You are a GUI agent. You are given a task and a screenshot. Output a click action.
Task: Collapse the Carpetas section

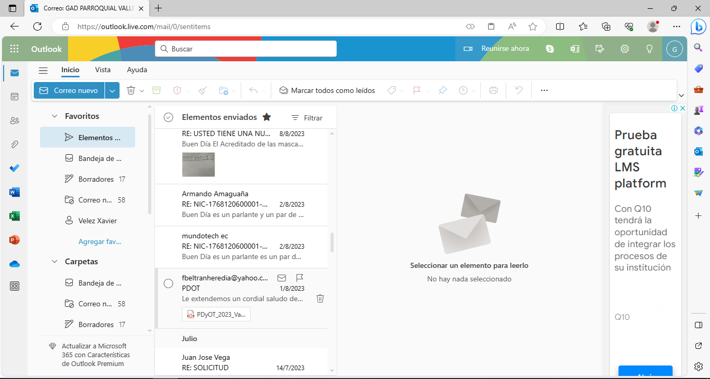pos(55,262)
